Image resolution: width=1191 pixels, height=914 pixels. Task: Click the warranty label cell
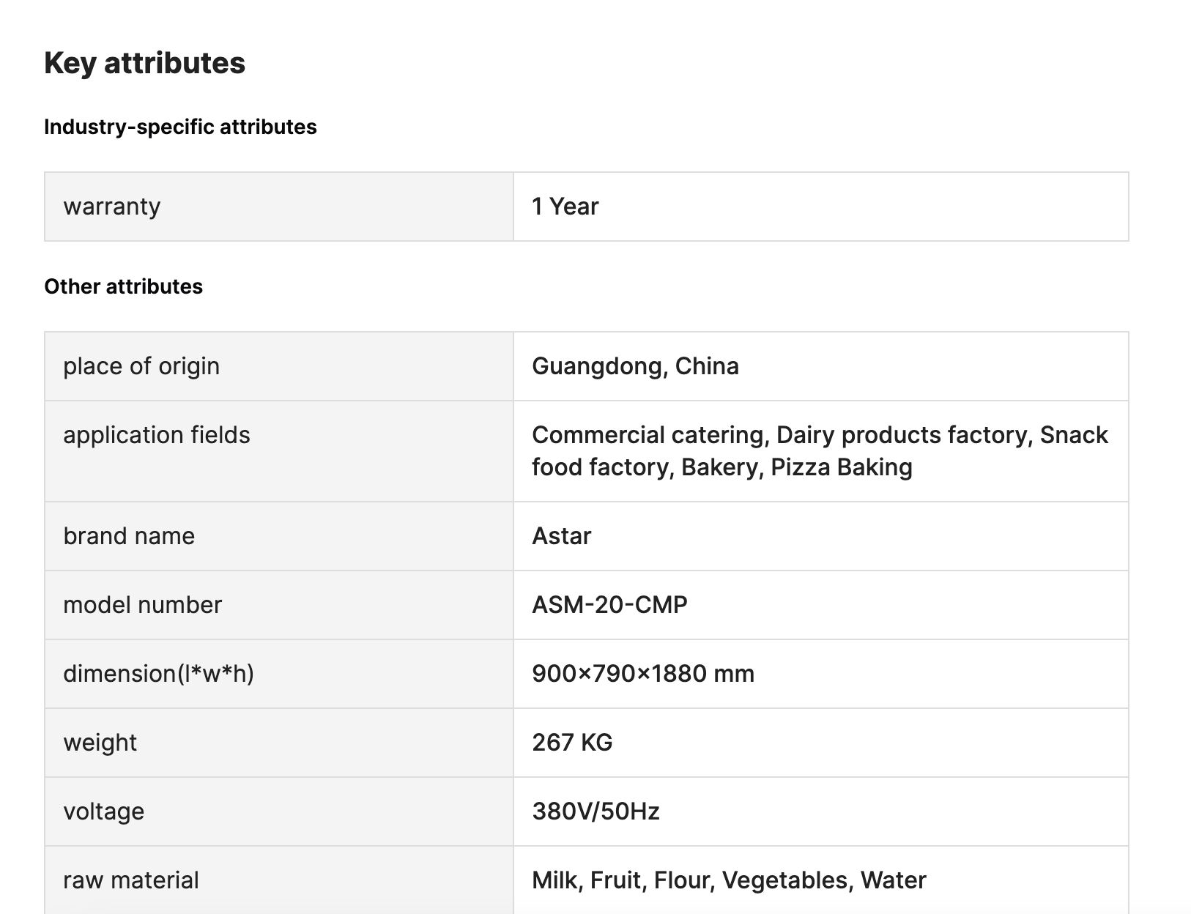tap(279, 207)
